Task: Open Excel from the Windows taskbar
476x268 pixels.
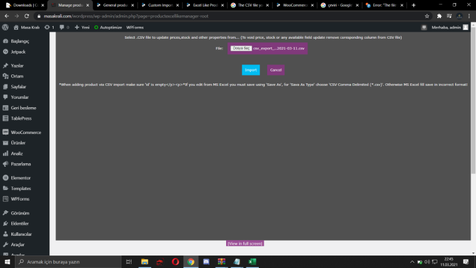Action: tap(252, 261)
